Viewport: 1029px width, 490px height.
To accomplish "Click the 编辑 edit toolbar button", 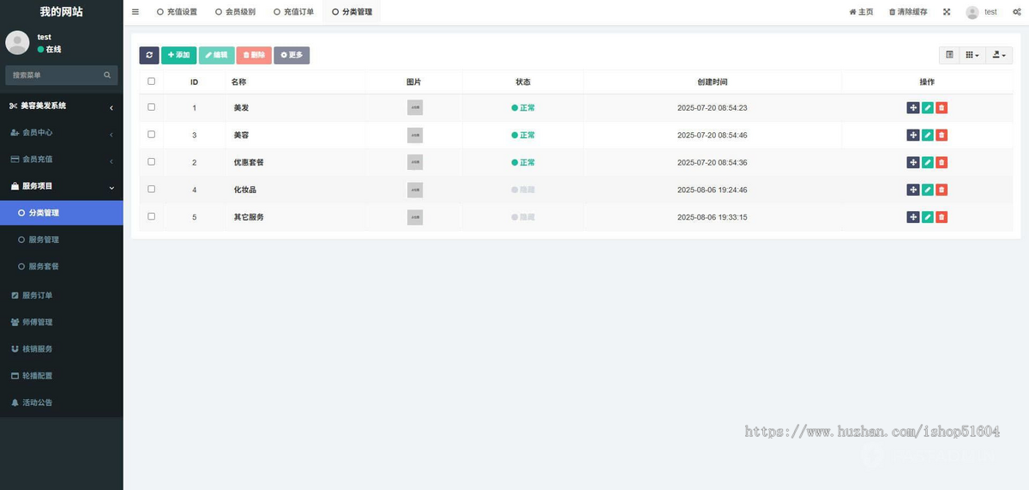I will [216, 55].
